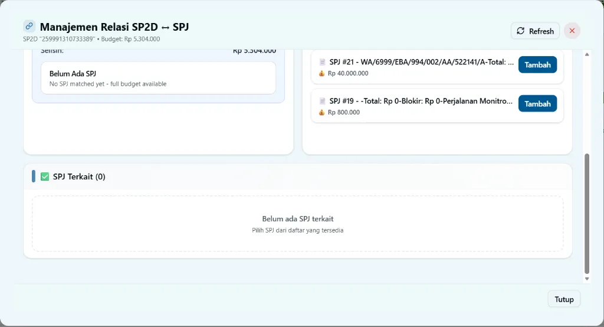Click the 'Belum Ada SPJ' heading

point(73,74)
